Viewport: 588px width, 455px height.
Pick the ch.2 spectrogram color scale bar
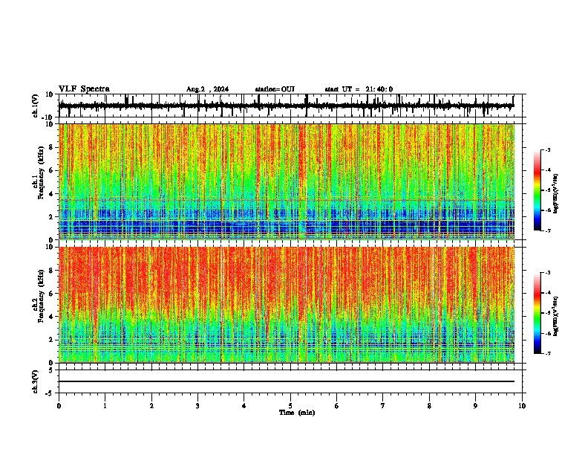point(538,313)
